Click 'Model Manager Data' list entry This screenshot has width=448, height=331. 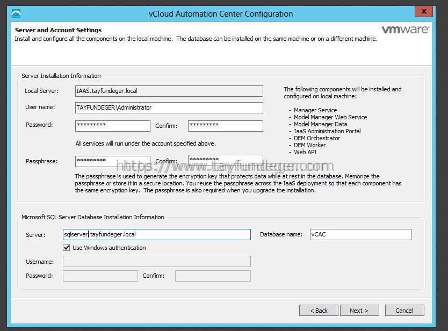point(320,124)
